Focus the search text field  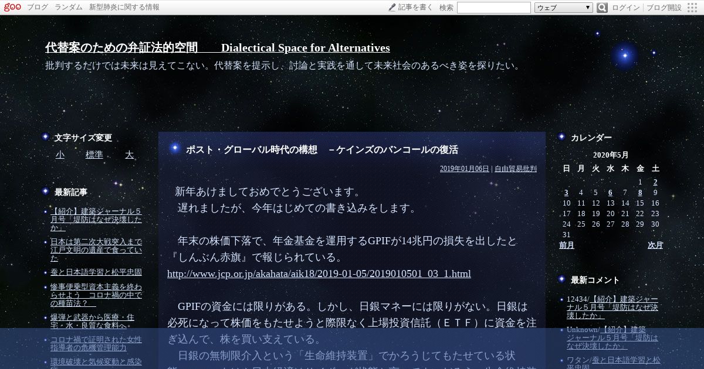[493, 8]
